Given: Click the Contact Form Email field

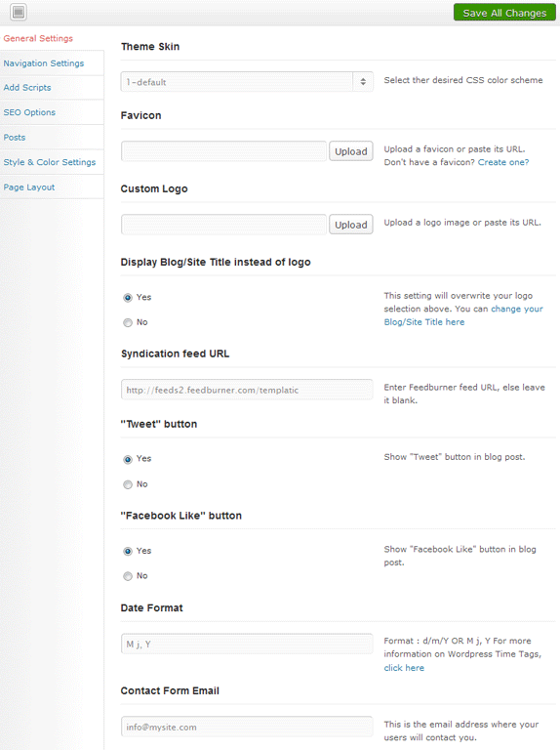Looking at the screenshot, I should [x=247, y=727].
